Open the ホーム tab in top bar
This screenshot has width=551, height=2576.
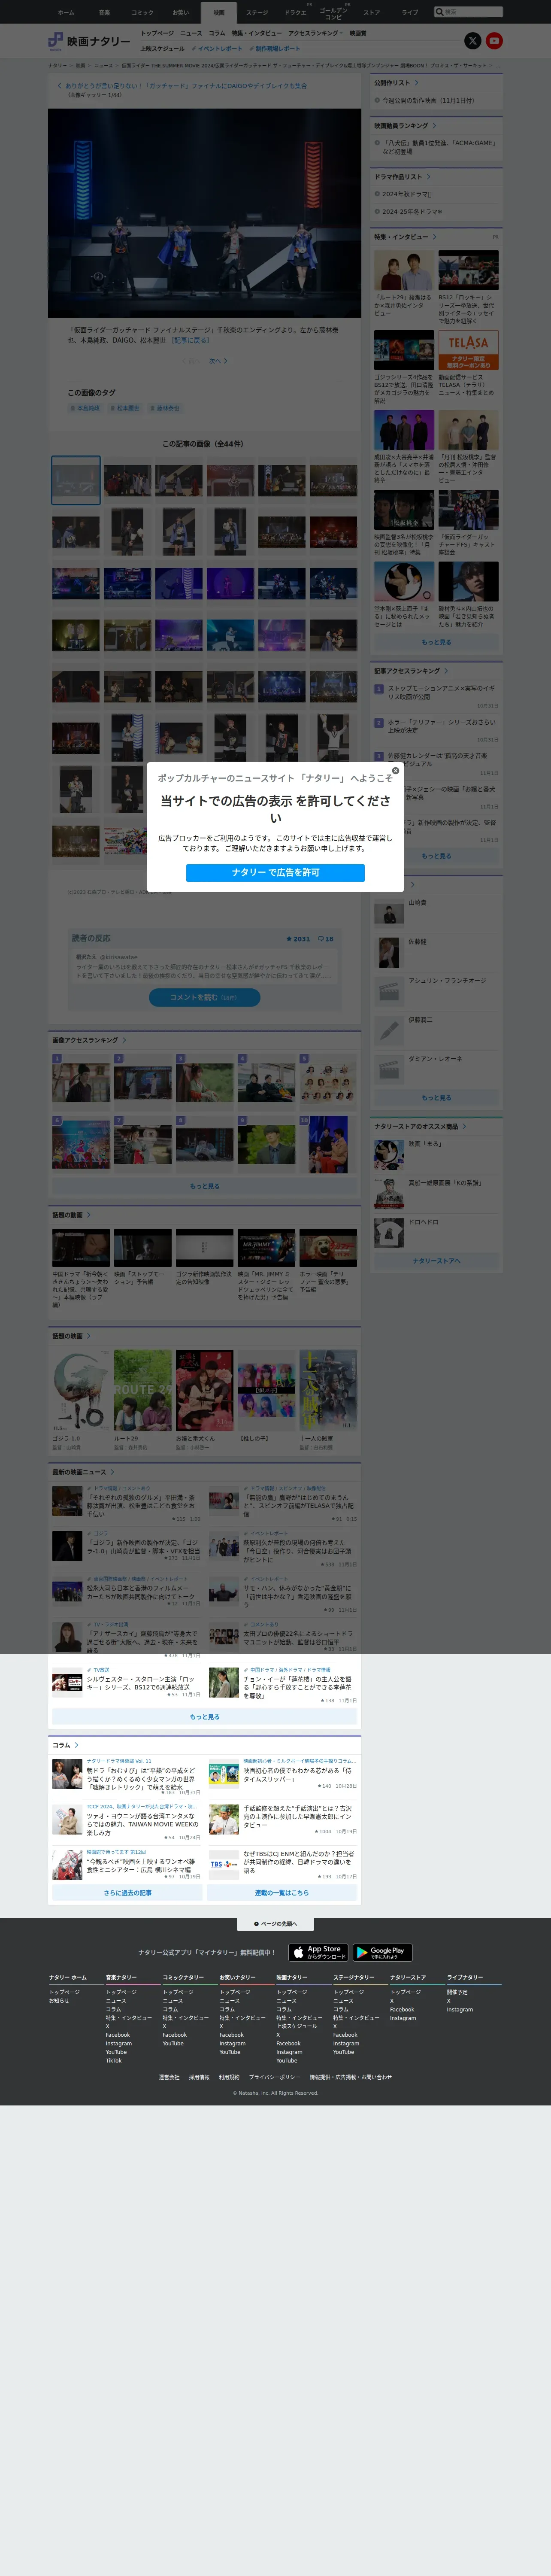point(66,13)
